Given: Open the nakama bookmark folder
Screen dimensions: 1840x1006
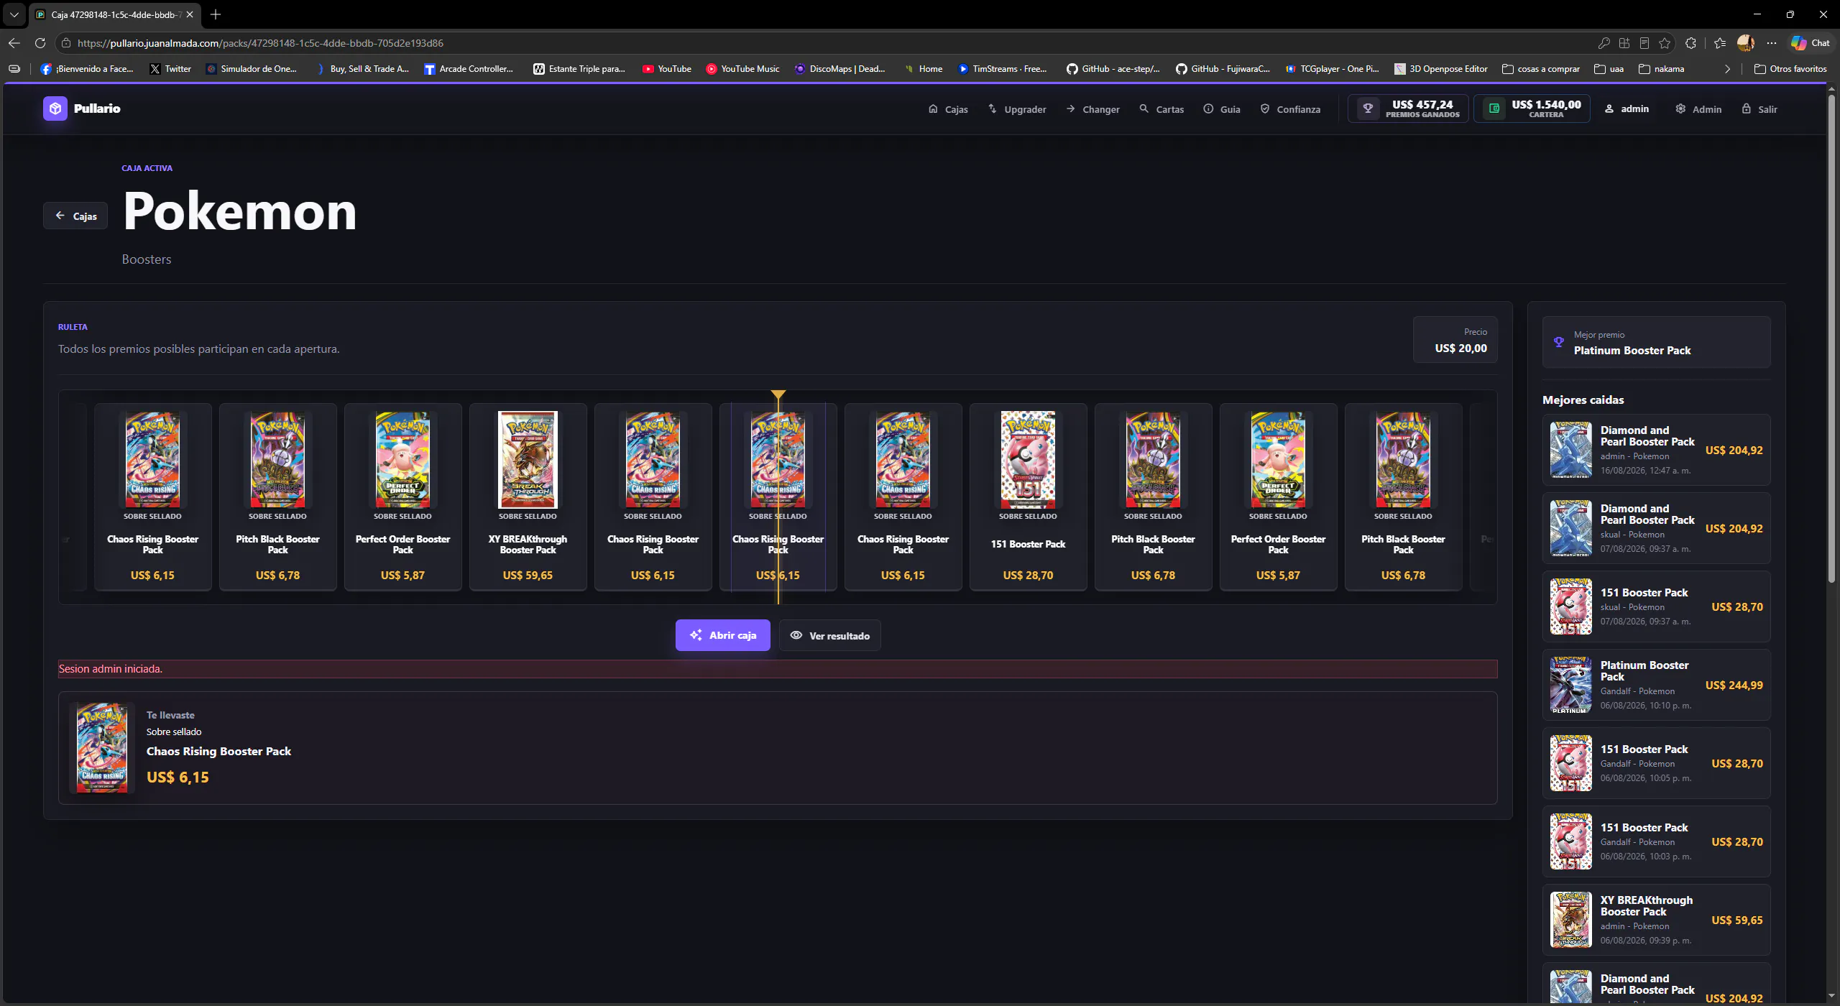Looking at the screenshot, I should click(x=1661, y=69).
